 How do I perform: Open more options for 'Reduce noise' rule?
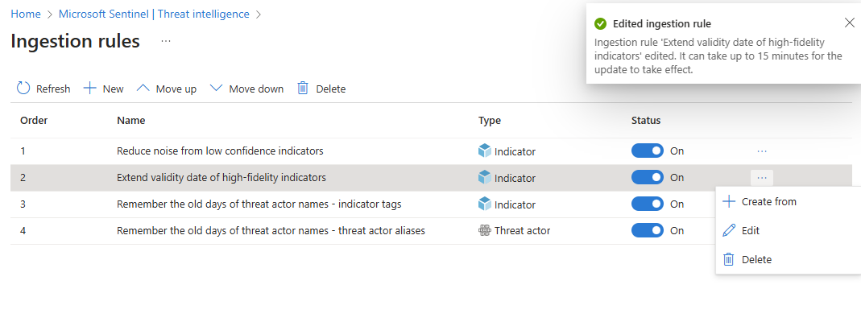click(762, 151)
